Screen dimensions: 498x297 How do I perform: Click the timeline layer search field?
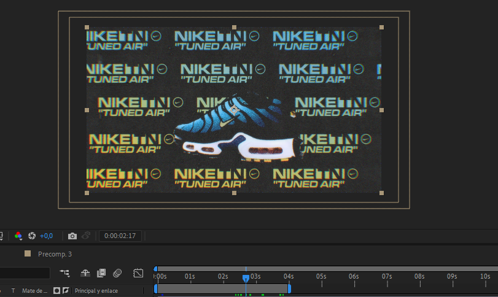point(25,273)
